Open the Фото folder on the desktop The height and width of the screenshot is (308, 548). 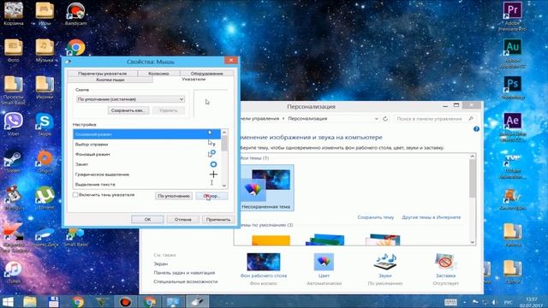tap(14, 50)
